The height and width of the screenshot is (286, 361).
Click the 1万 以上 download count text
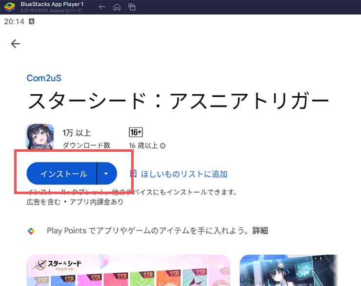tap(77, 133)
